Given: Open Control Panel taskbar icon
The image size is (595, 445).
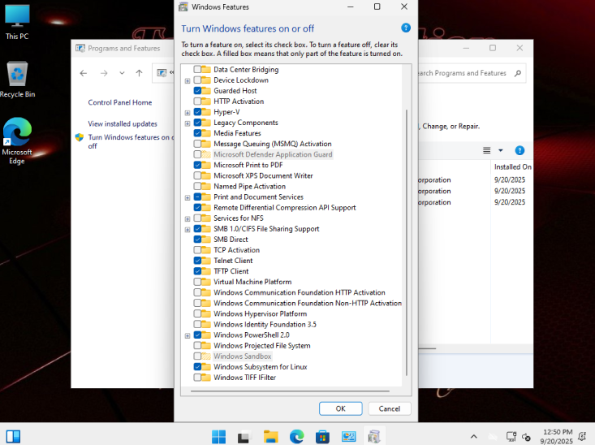Looking at the screenshot, I should (x=348, y=437).
